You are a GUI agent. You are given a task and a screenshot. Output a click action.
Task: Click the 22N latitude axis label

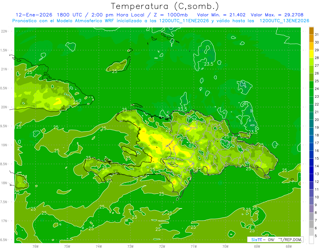5,31
